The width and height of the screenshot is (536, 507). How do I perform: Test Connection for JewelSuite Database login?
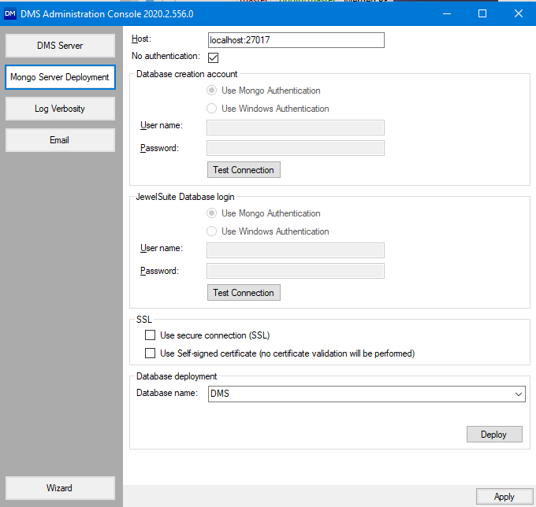244,293
